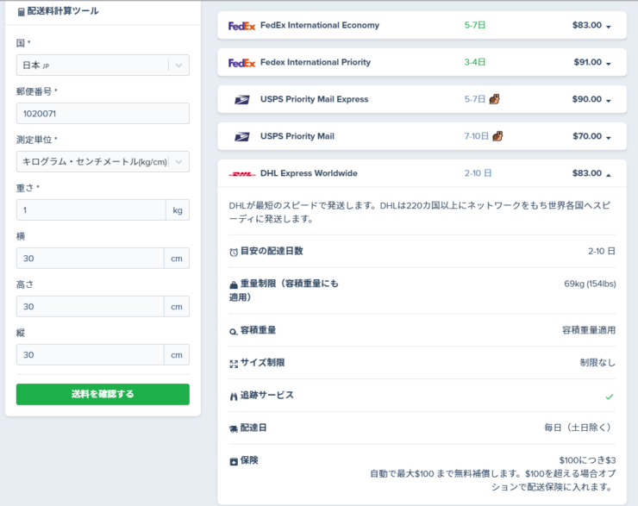Click the 毎日（土日除く）delivery days value
The width and height of the screenshot is (638, 506).
pos(579,428)
